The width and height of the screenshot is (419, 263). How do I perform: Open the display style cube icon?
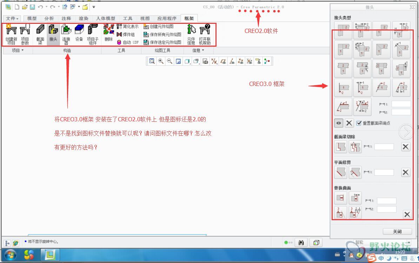click(x=187, y=61)
